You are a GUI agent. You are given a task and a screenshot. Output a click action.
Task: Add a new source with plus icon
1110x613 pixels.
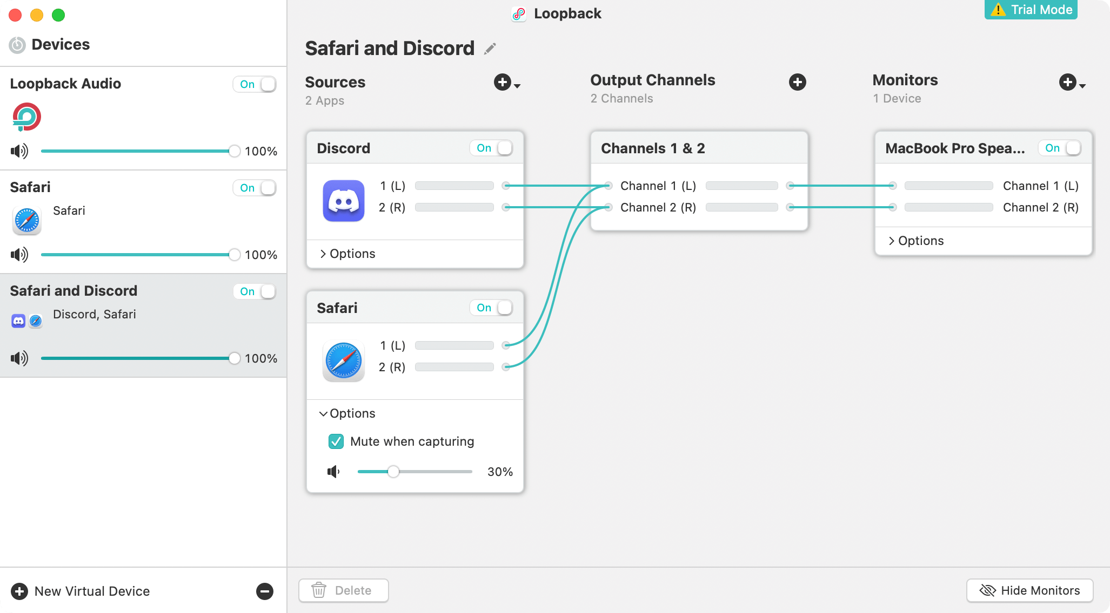[x=503, y=82]
